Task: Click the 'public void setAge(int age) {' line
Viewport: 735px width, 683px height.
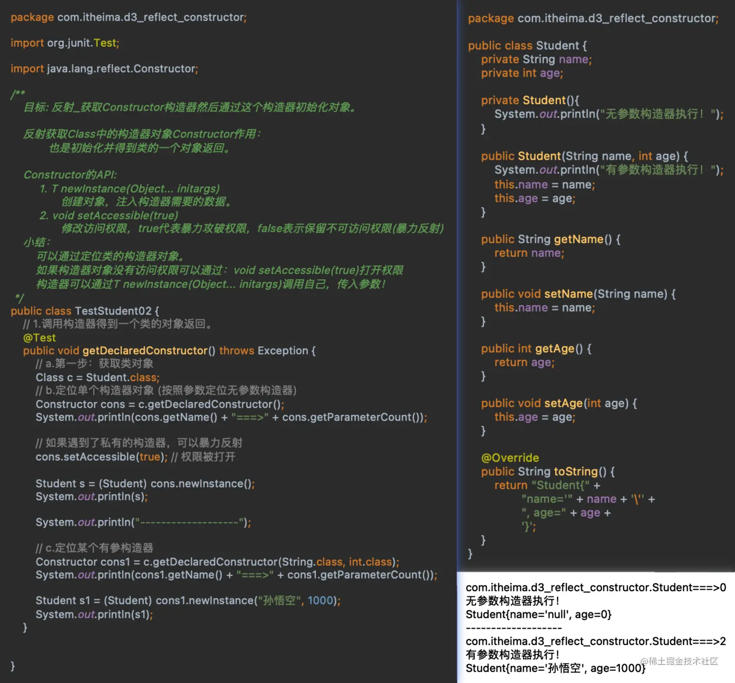Action: coord(559,403)
